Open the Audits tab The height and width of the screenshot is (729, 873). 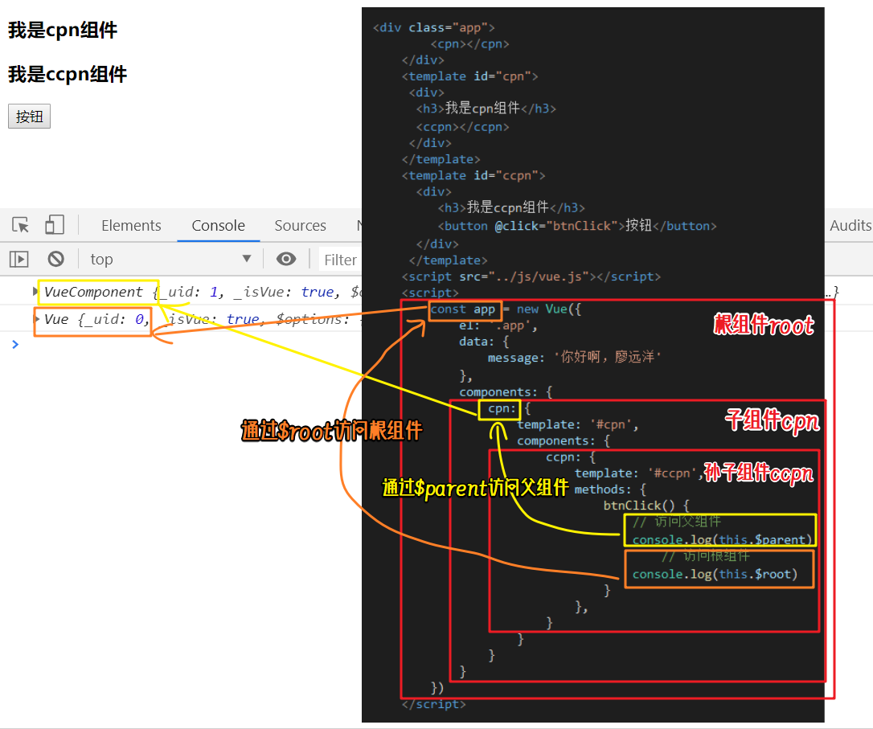coord(850,225)
